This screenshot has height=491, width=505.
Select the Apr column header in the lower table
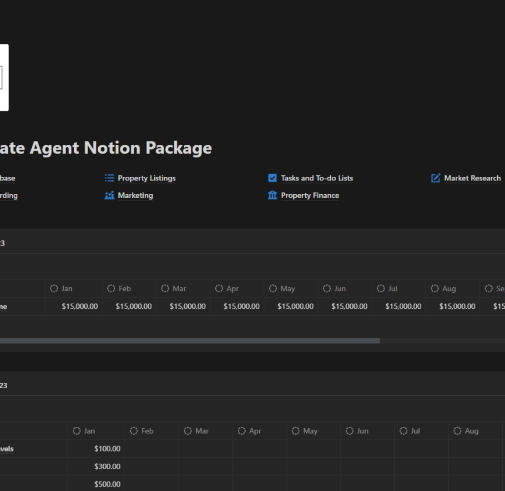(260, 431)
